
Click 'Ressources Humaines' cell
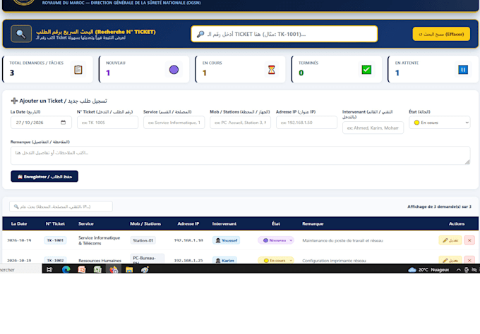[100, 261]
